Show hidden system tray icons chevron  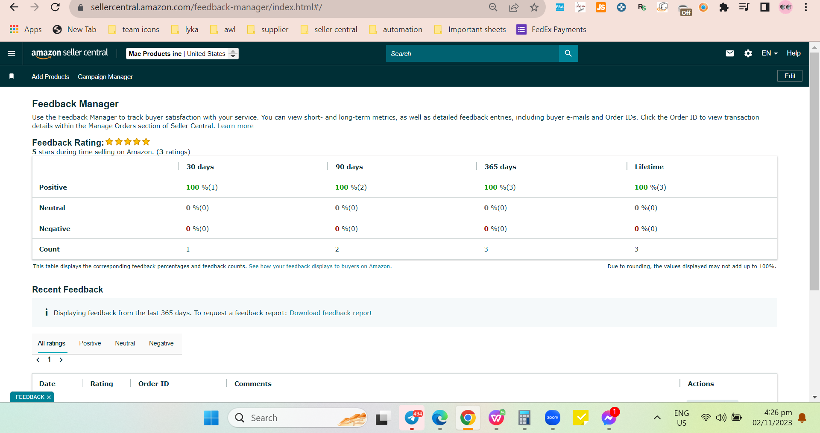(x=657, y=418)
